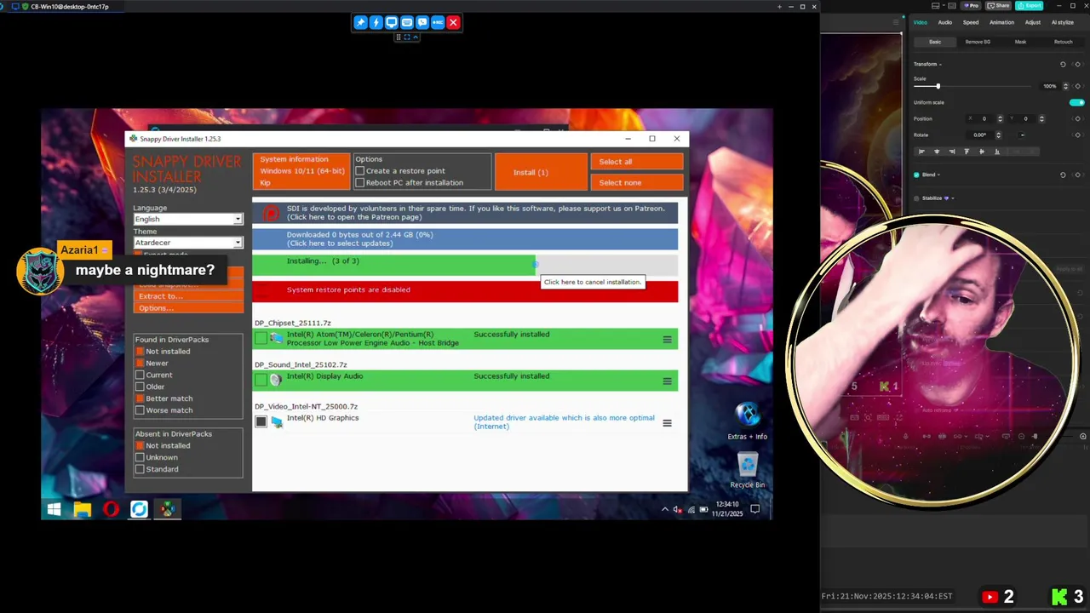Add a Scale keyframe in editor panel
This screenshot has height=613, width=1090.
[1077, 86]
